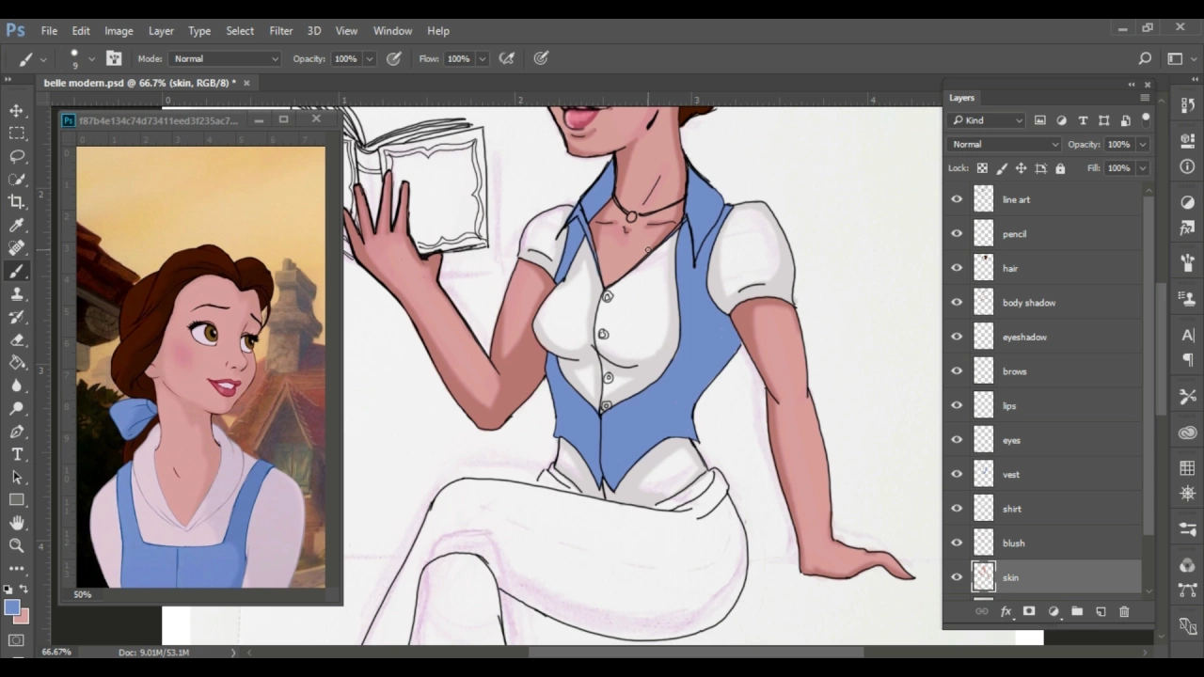
Task: Hide the hair layer
Action: (957, 268)
